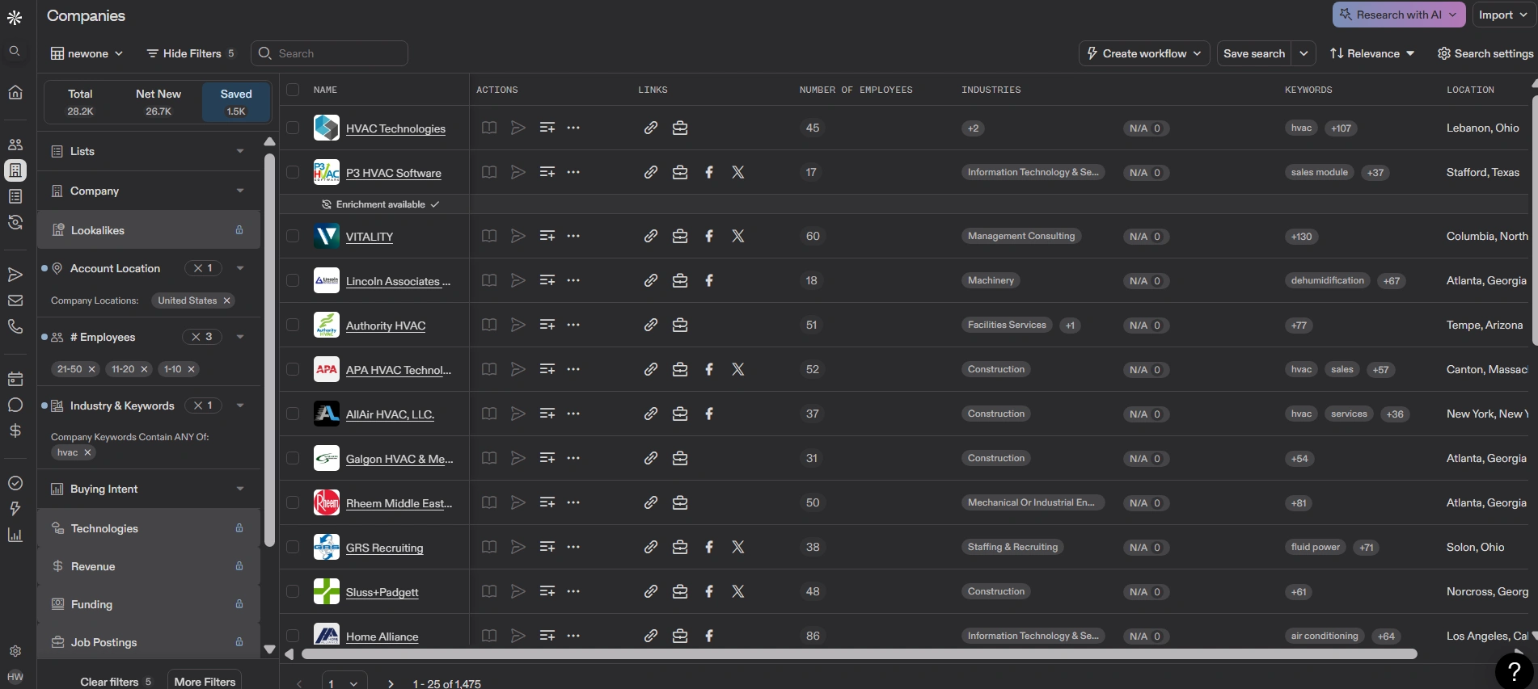The width and height of the screenshot is (1538, 689).
Task: Open the Lincoln Associates company link
Action: coord(398,281)
